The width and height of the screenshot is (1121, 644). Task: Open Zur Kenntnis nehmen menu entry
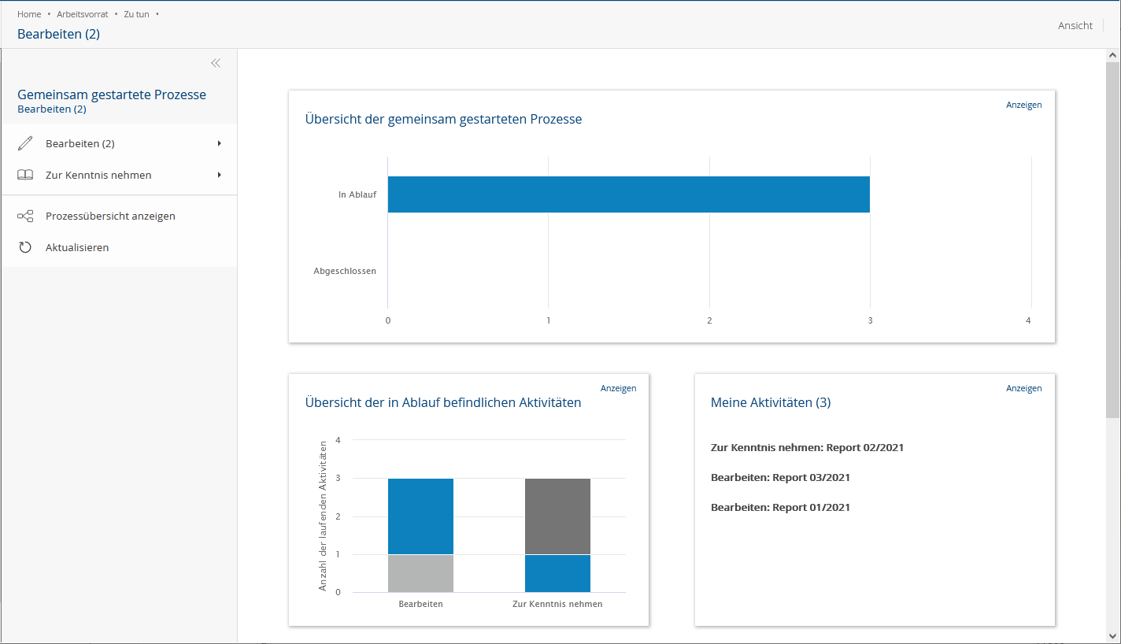[x=119, y=175]
